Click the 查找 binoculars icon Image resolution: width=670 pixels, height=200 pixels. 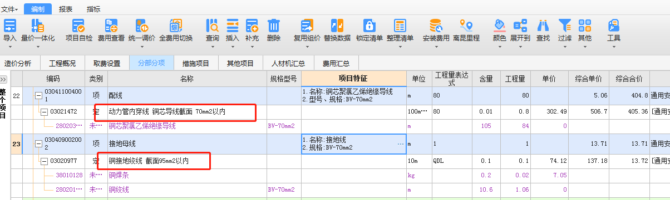[x=543, y=30]
